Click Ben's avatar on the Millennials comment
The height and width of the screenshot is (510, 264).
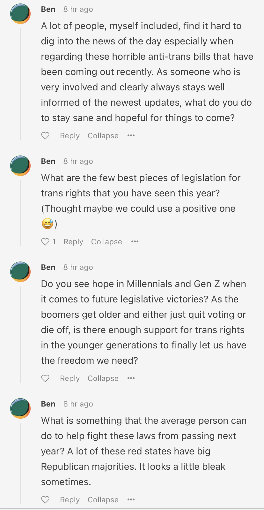point(20,272)
